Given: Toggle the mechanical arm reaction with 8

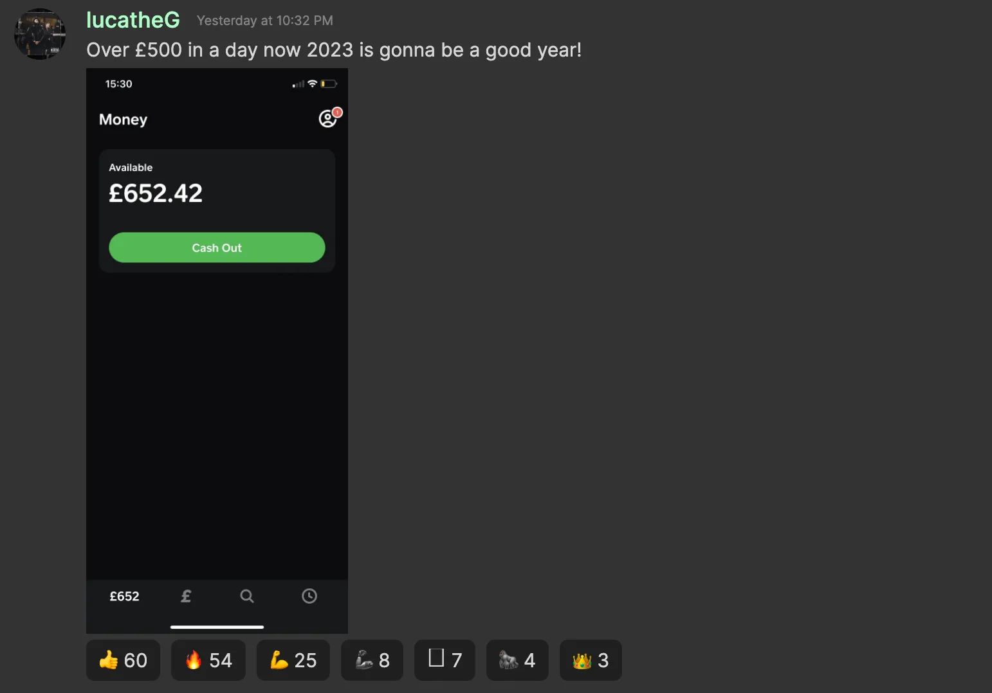Looking at the screenshot, I should pos(372,660).
